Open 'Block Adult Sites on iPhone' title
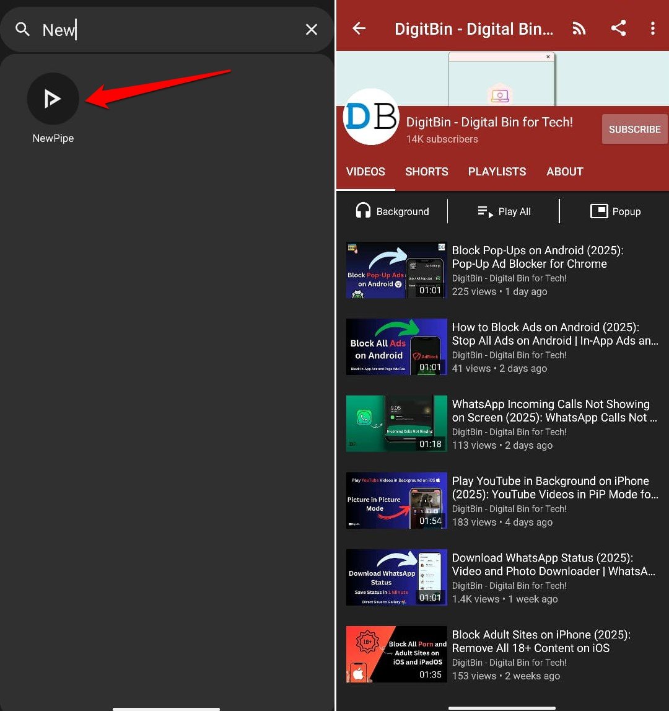The image size is (669, 711). pos(541,642)
